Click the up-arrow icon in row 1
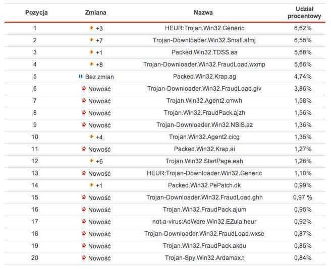Screen dimensions: 331x269 [91, 28]
